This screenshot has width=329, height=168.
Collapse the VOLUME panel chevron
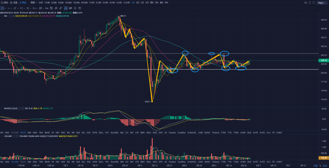pyautogui.click(x=2, y=136)
